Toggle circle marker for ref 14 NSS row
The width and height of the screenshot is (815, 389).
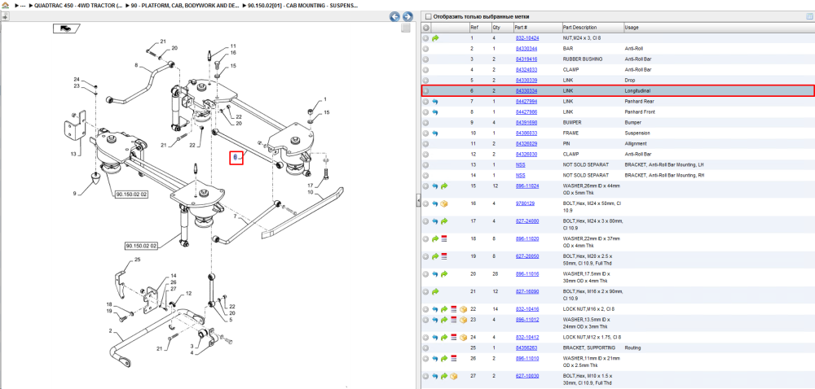click(x=425, y=175)
